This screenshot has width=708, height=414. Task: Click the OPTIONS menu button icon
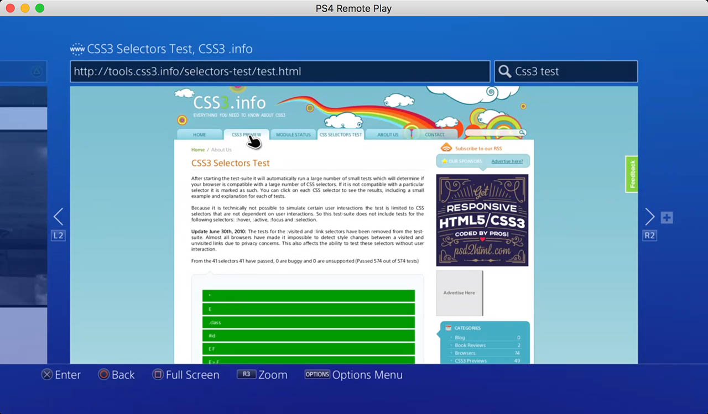(x=317, y=374)
